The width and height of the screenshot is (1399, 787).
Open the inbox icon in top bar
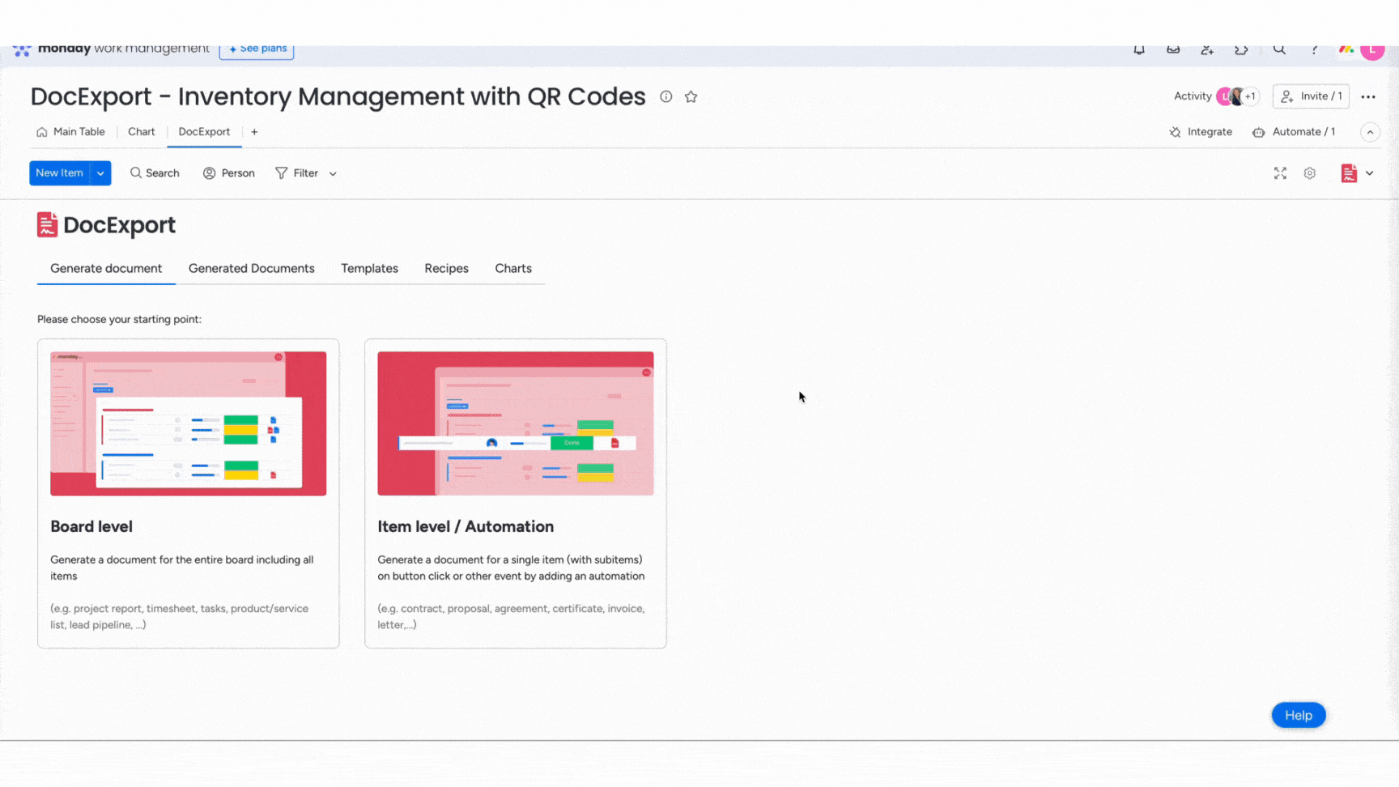click(x=1173, y=49)
